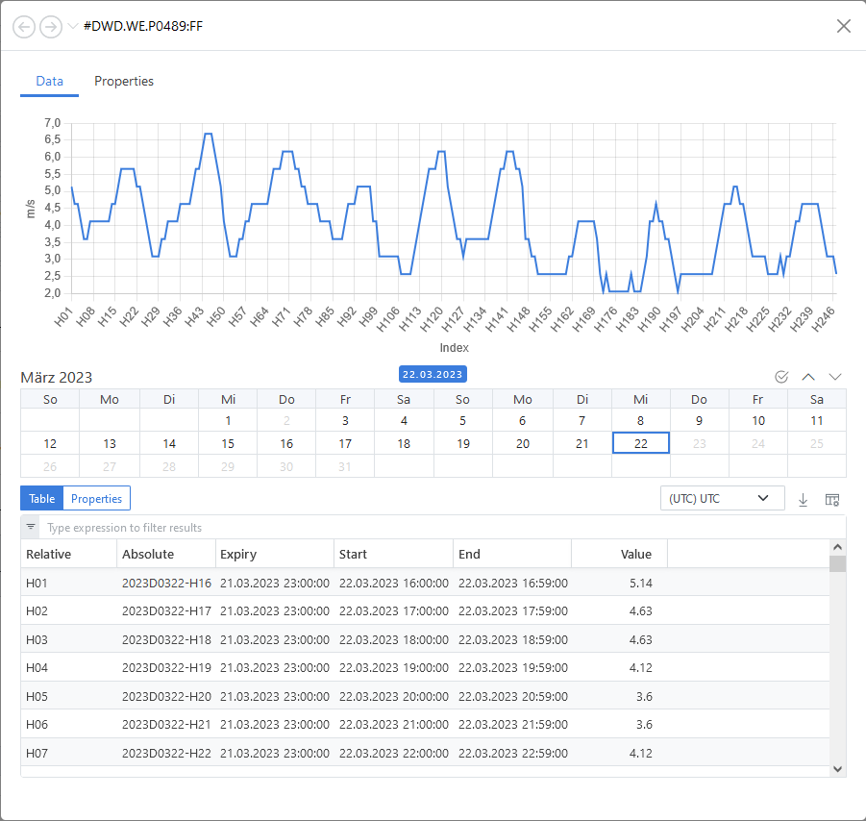
Task: Click the jump-to-today check icon
Action: pyautogui.click(x=781, y=377)
